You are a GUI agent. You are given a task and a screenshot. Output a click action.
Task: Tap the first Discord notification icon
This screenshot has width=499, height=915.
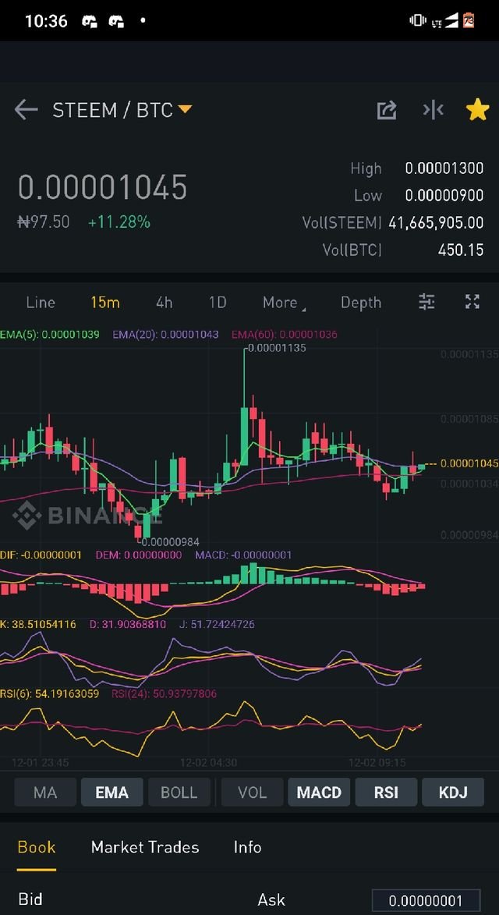tap(89, 22)
